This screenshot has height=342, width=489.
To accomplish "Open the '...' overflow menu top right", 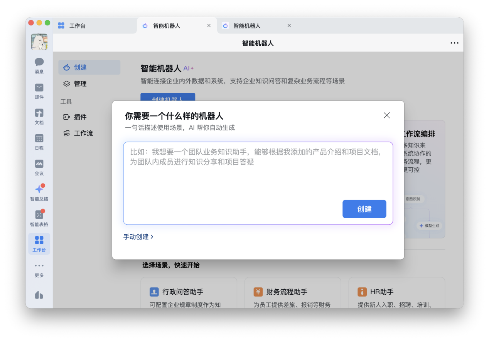I will (x=454, y=43).
